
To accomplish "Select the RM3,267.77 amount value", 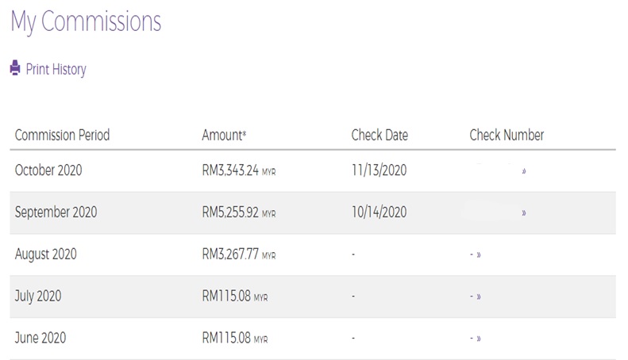I will click(230, 255).
